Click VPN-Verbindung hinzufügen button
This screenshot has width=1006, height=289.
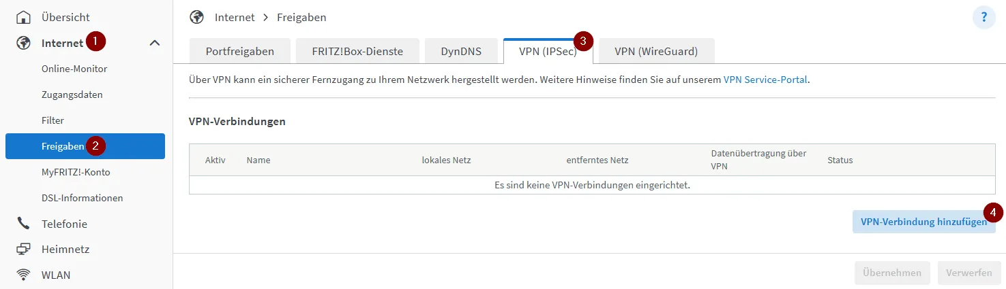923,222
